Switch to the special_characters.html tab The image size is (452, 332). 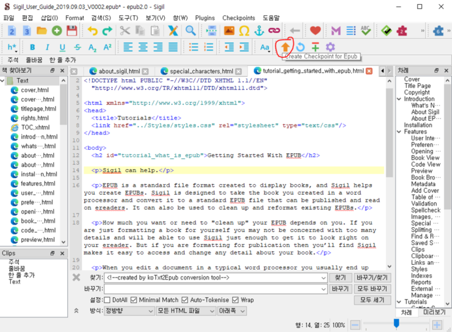point(201,71)
